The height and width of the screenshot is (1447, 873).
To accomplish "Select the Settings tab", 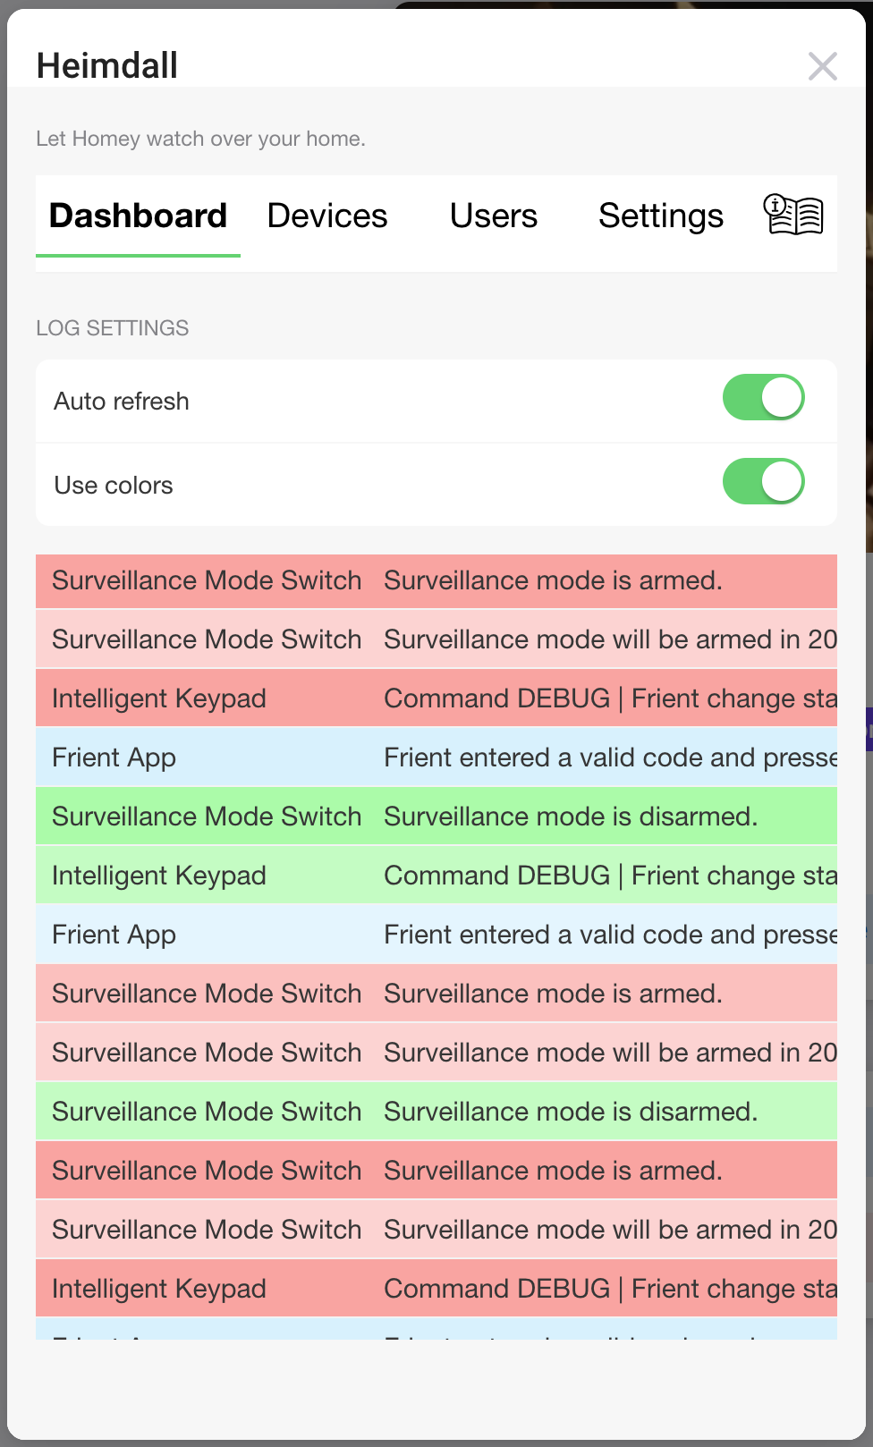I will coord(661,216).
